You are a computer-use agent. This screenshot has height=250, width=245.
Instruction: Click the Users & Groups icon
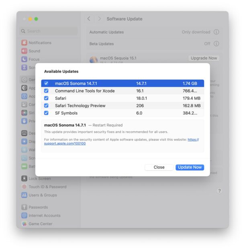pyautogui.click(x=24, y=195)
